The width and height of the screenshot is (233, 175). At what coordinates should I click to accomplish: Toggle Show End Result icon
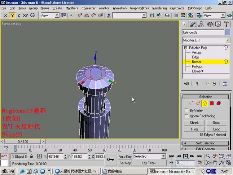click(197, 84)
